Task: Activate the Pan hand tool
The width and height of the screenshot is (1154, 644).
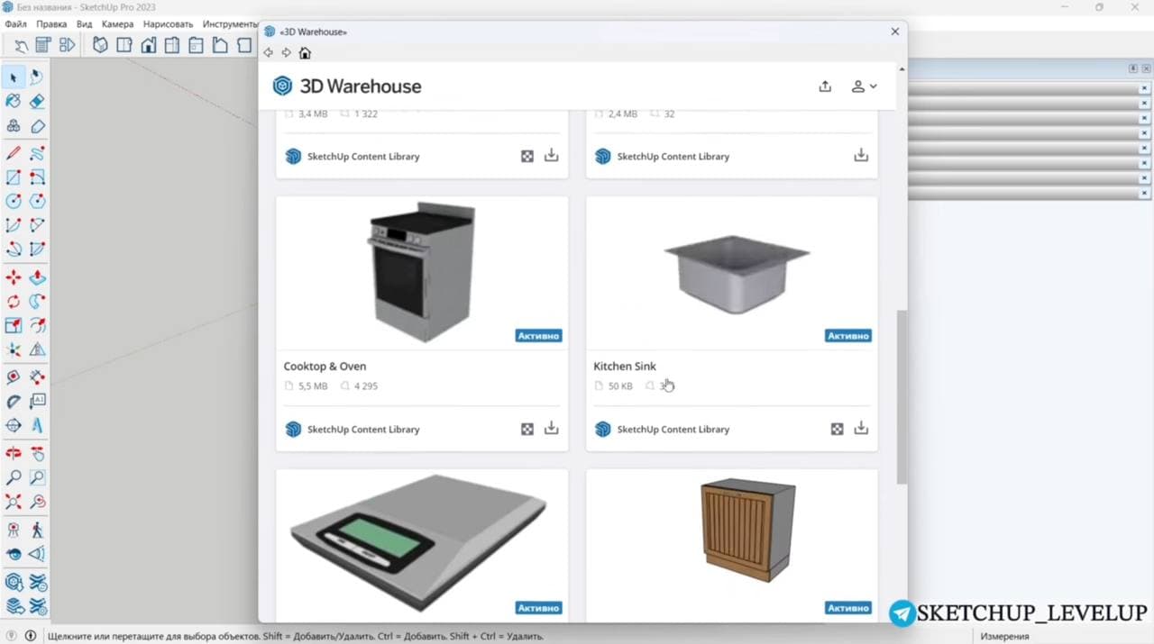Action: click(x=37, y=453)
